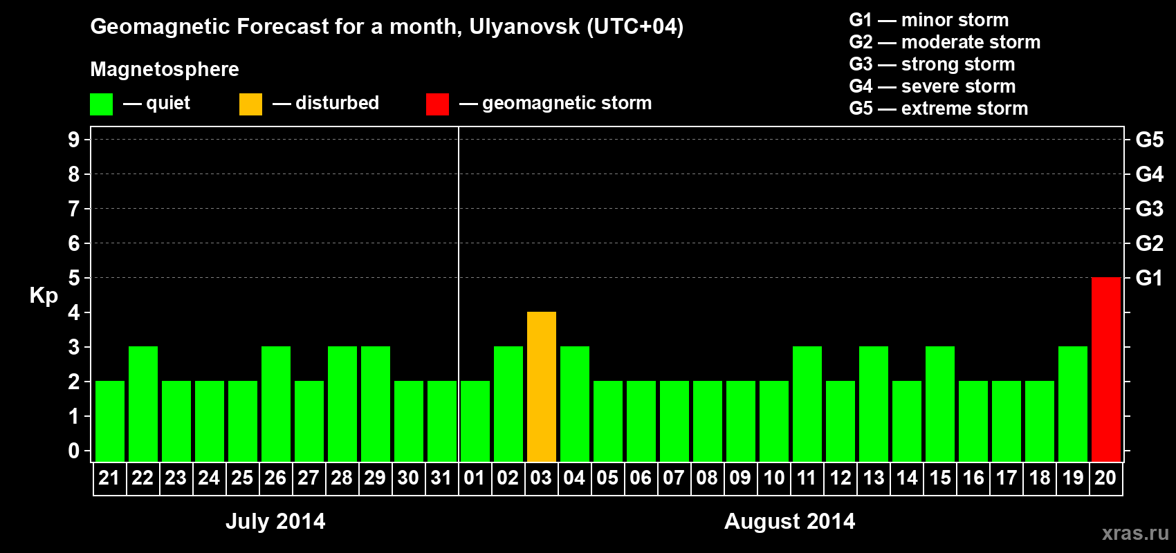This screenshot has width=1176, height=553.
Task: Click the 'quiet' legend label
Action: [168, 103]
